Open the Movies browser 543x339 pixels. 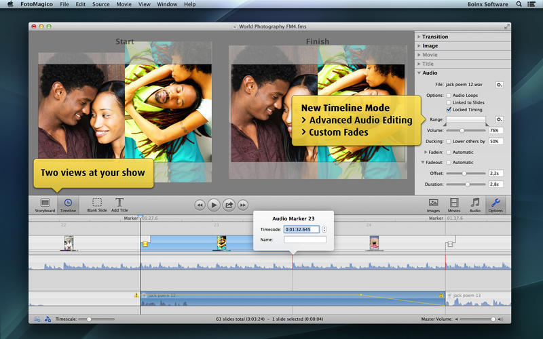click(453, 203)
